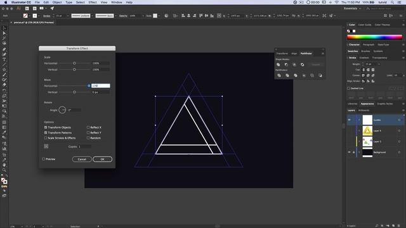Click the Outline pathfinder icon
The image size is (406, 228).
(312, 75)
